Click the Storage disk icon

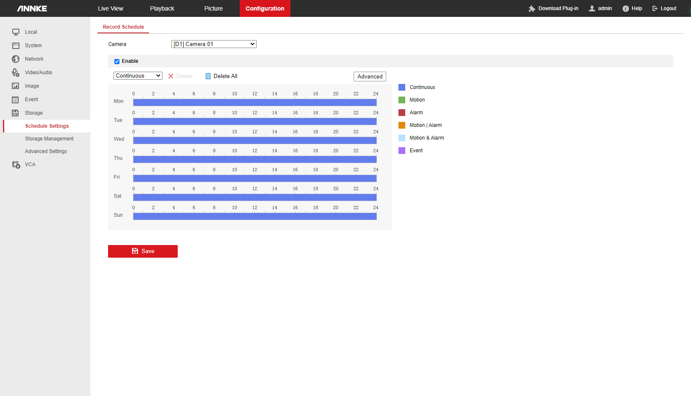16,113
